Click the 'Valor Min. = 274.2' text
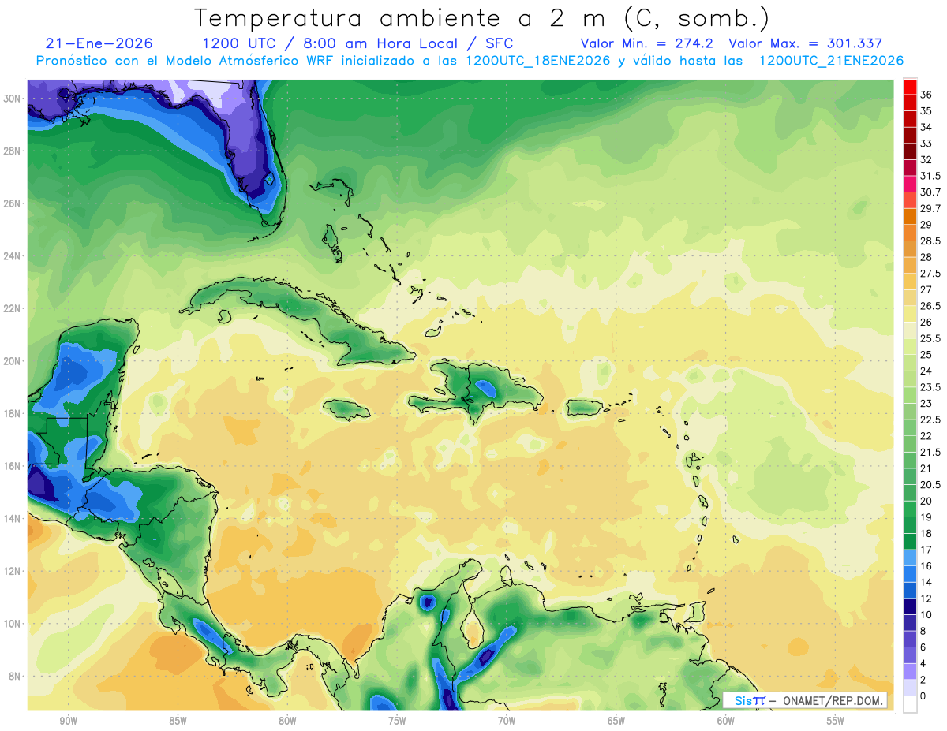 point(649,43)
